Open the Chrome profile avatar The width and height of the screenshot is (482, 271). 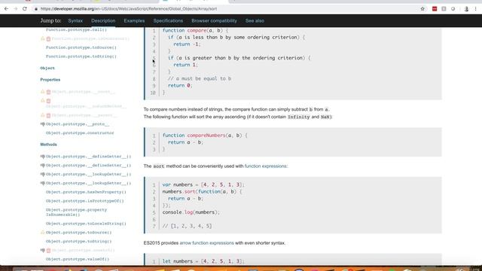466,9
